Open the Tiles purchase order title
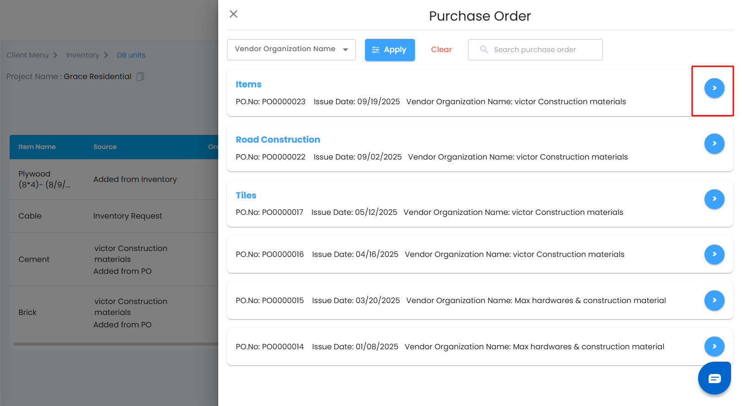Viewport: 742px width, 406px height. (246, 196)
